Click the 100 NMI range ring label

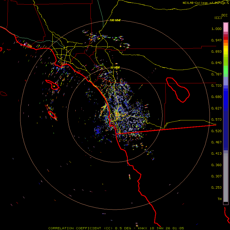click(x=115, y=20)
